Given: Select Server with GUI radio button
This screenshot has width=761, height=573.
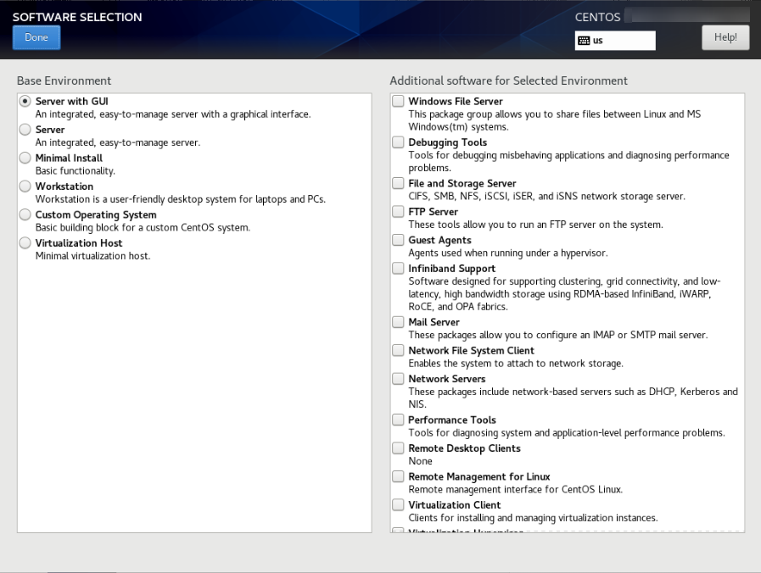Looking at the screenshot, I should pos(25,102).
